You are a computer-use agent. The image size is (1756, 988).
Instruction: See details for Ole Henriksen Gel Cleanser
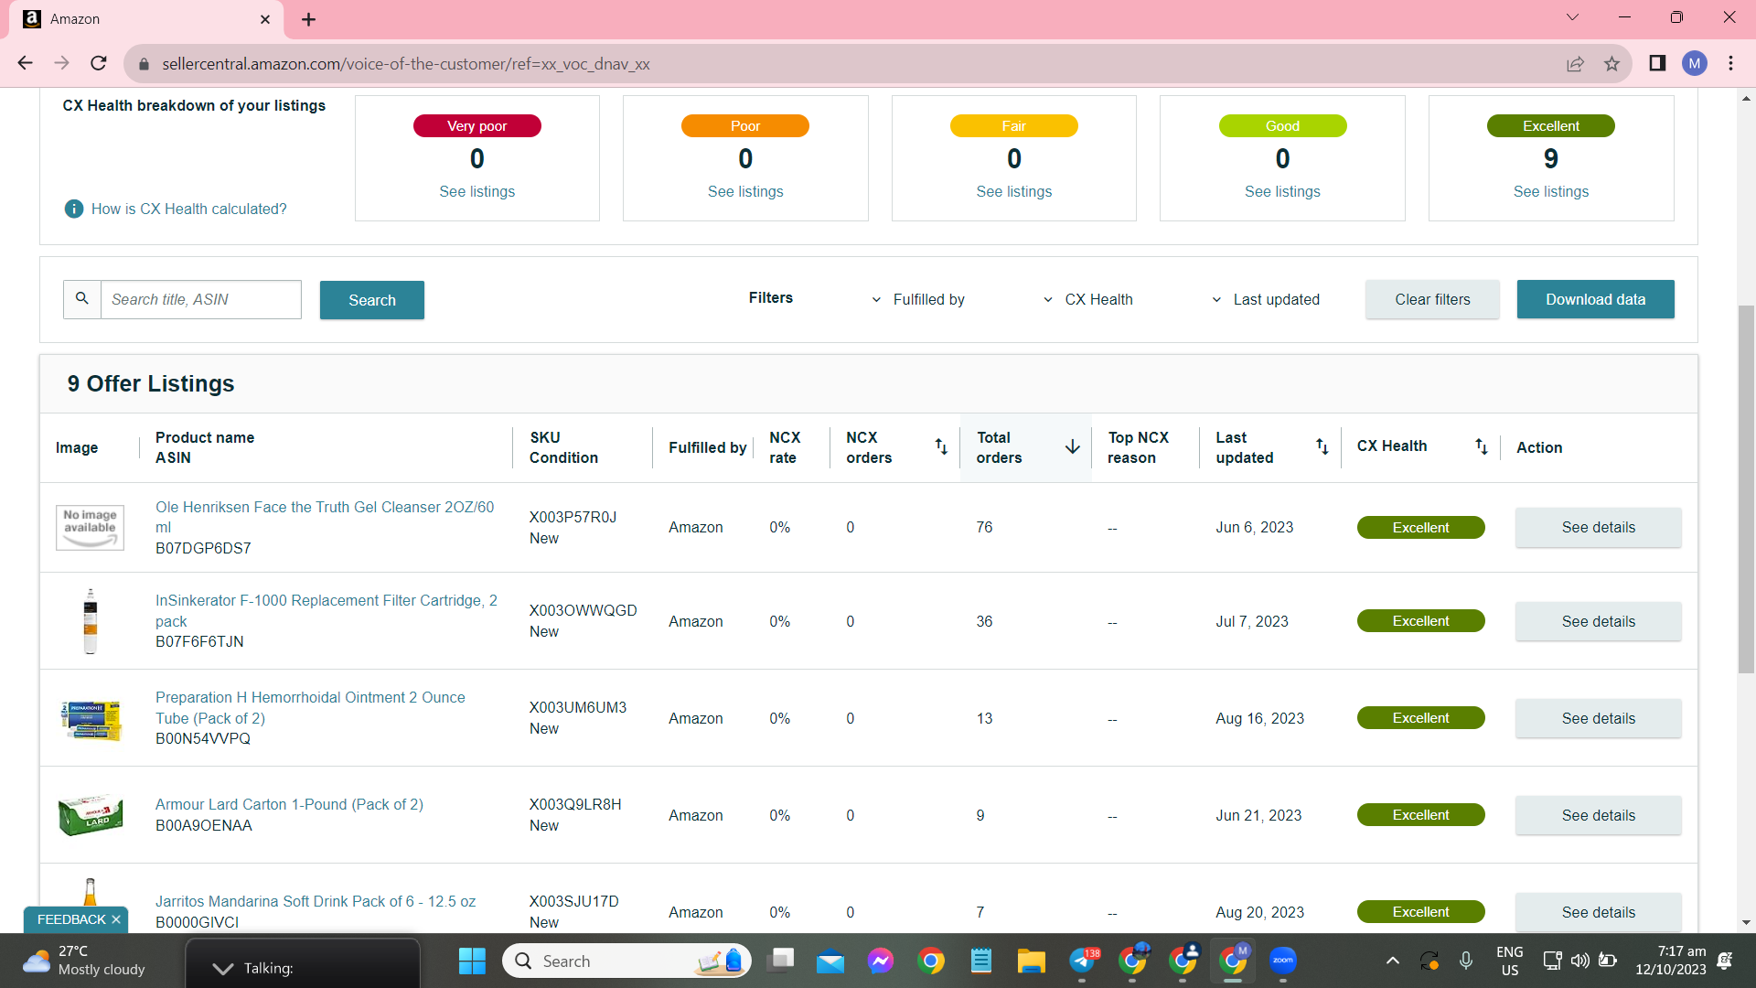[x=1599, y=528]
